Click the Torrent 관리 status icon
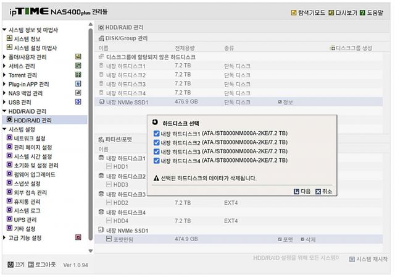 [x=78, y=75]
